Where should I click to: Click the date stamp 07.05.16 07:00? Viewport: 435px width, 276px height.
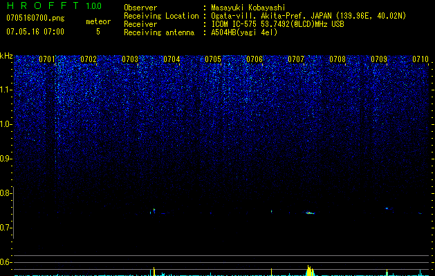point(35,32)
